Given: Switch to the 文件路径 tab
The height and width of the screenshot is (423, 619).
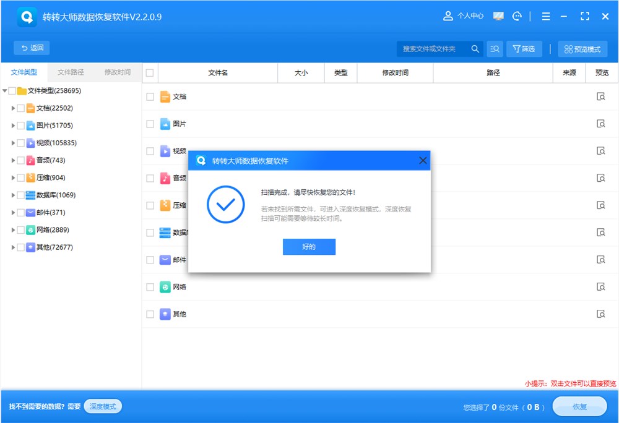Looking at the screenshot, I should (71, 72).
